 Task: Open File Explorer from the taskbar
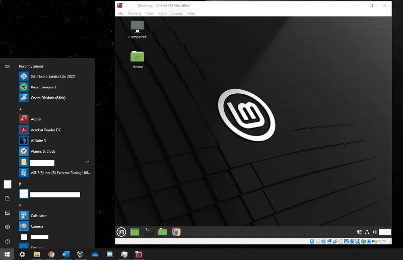tap(37, 254)
